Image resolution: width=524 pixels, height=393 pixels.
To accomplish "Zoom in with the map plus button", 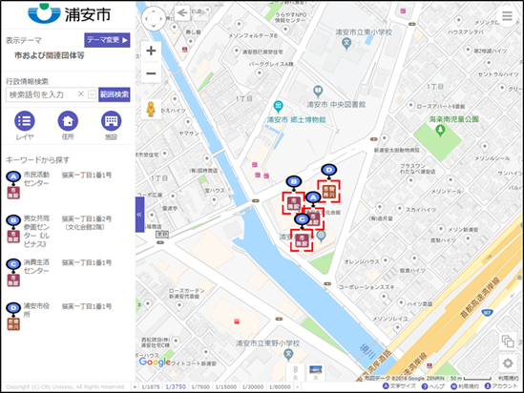I will (x=151, y=51).
